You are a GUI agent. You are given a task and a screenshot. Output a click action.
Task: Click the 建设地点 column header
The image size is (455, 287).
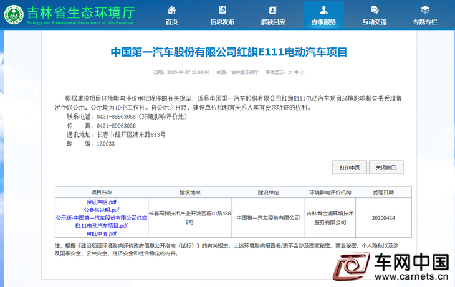pyautogui.click(x=189, y=192)
